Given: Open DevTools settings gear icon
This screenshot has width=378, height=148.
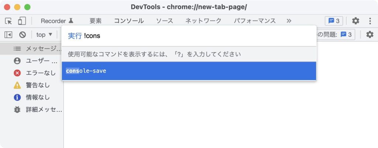Looking at the screenshot, I should [x=355, y=21].
